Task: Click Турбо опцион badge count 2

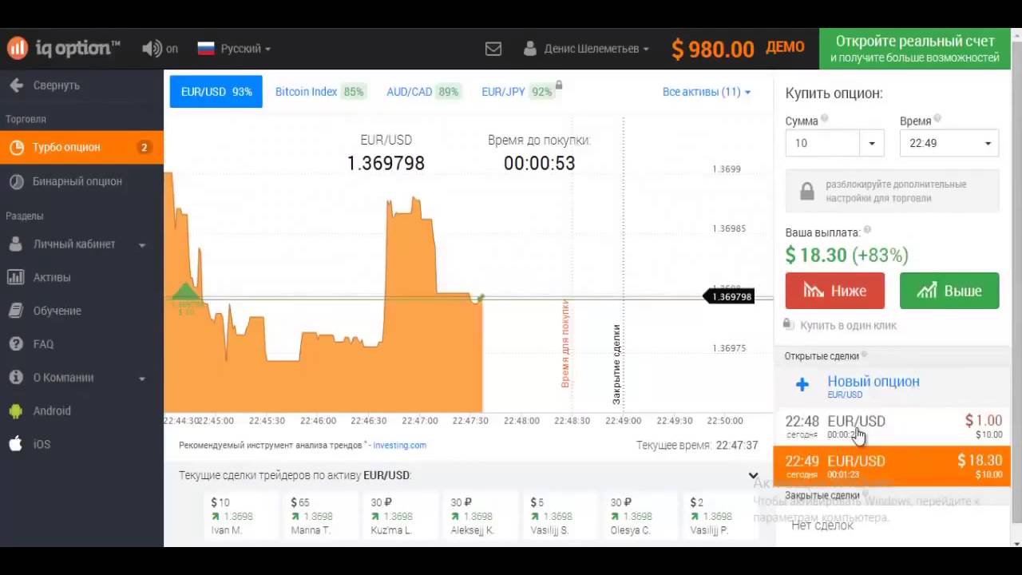Action: (145, 147)
